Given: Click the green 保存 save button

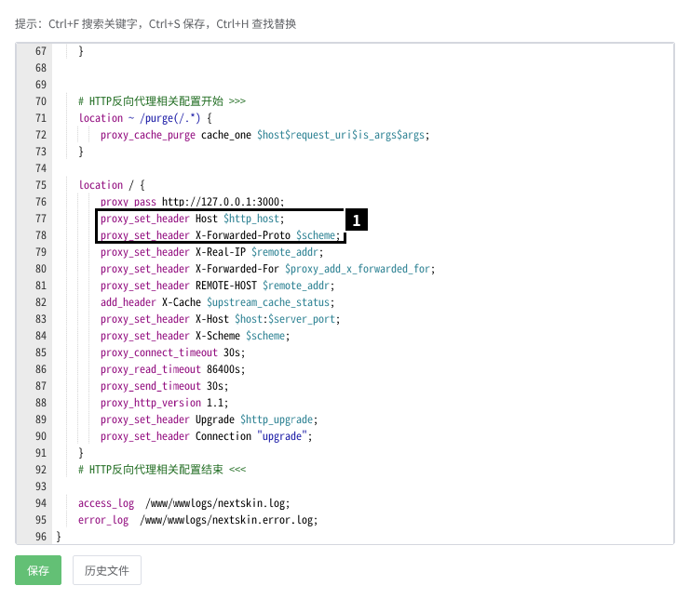Looking at the screenshot, I should 38,570.
